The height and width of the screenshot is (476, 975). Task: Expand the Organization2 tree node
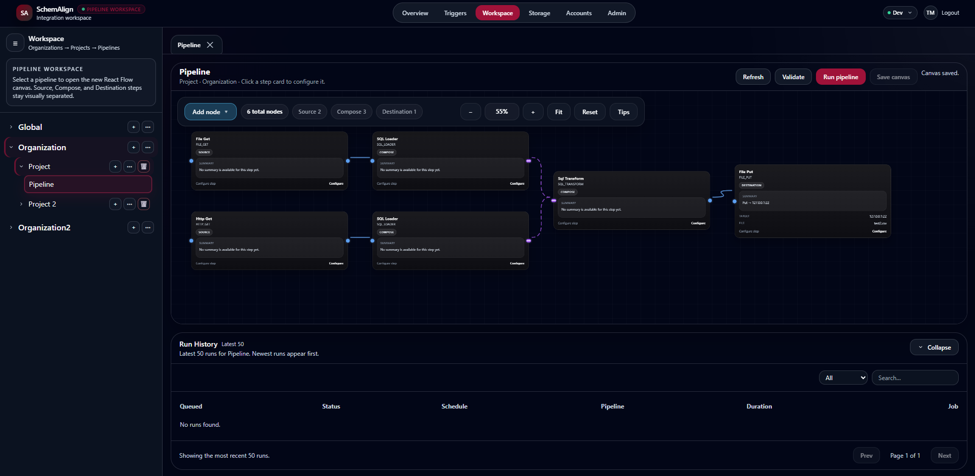coord(11,227)
